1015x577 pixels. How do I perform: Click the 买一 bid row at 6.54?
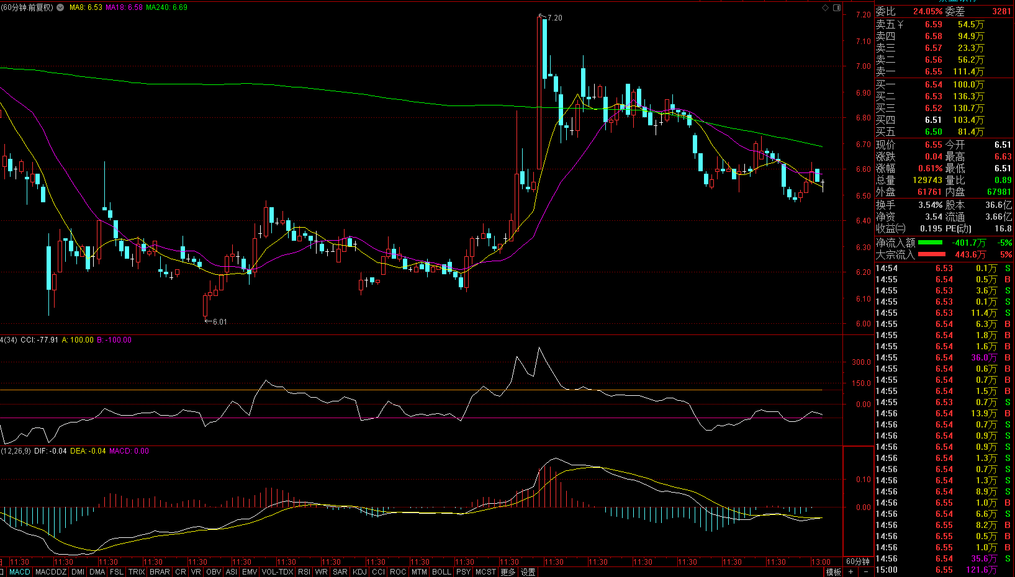coord(944,84)
